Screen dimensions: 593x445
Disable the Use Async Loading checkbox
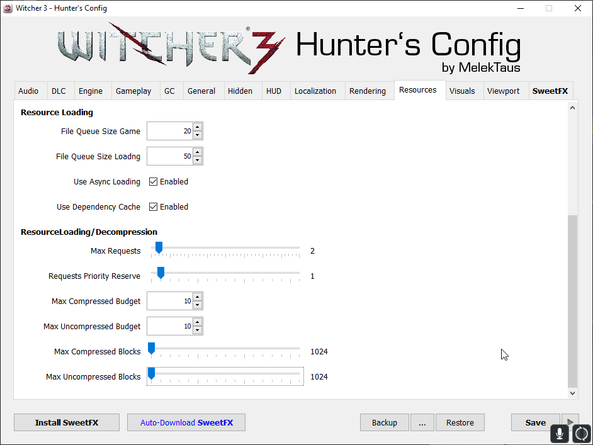point(153,182)
